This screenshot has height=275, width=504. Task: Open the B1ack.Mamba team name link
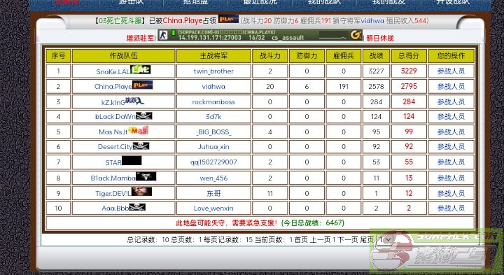(x=113, y=178)
